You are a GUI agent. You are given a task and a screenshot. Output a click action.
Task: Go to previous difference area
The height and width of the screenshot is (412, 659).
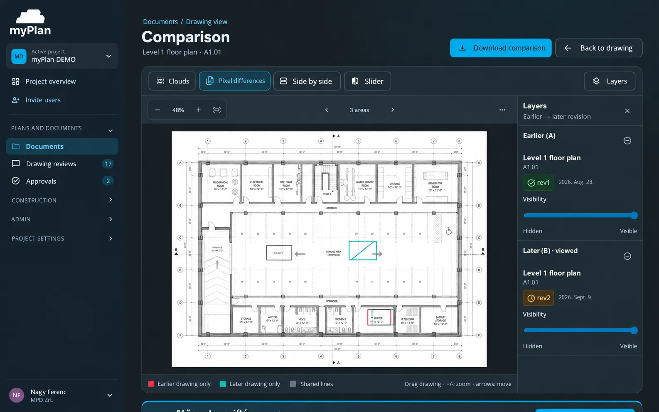click(327, 110)
